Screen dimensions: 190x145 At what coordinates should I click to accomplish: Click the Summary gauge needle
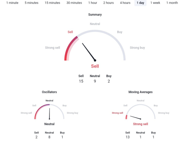tap(89, 52)
